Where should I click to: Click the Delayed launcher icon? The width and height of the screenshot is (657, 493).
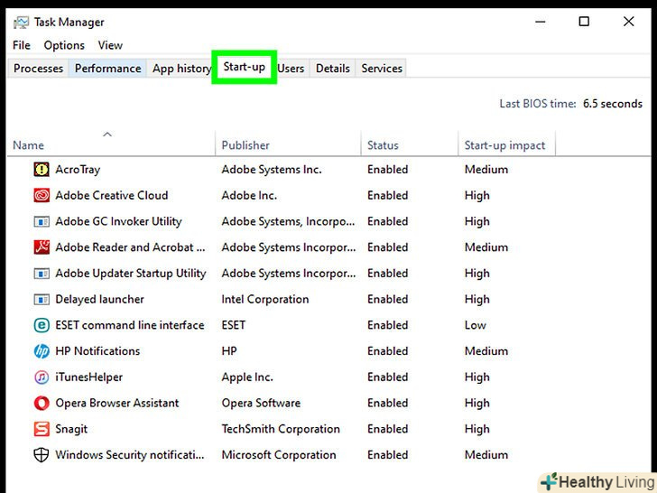42,300
